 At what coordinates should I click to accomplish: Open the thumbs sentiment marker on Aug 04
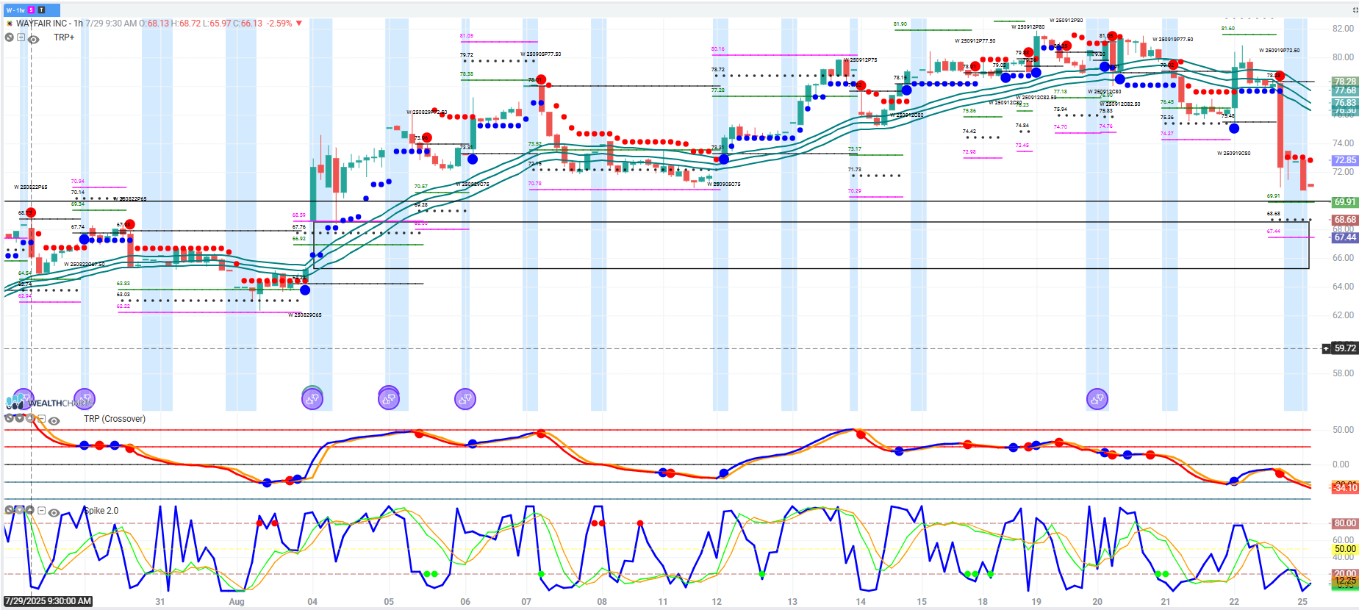click(312, 399)
